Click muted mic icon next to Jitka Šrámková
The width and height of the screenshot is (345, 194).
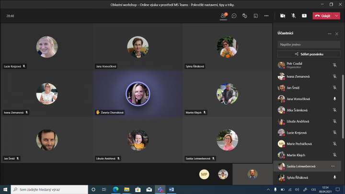(x=334, y=110)
